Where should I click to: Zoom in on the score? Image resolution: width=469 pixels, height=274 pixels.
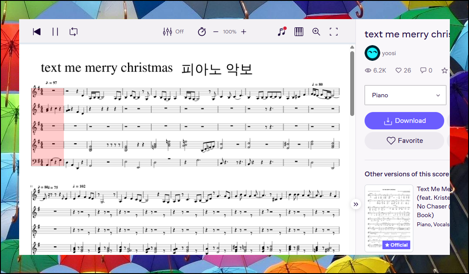pyautogui.click(x=316, y=32)
